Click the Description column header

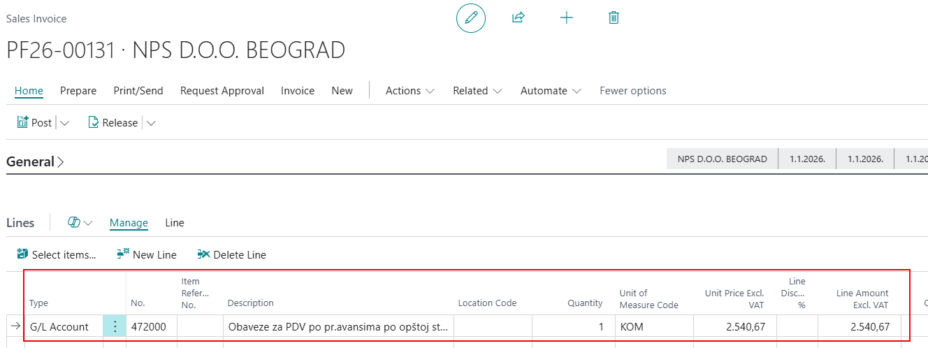tap(251, 303)
